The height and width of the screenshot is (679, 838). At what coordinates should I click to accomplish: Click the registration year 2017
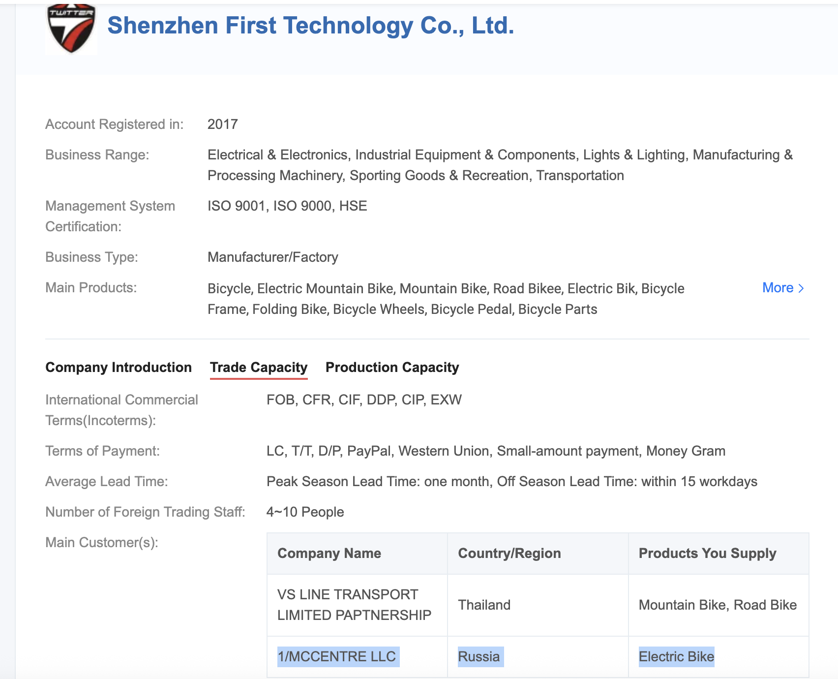coord(223,124)
